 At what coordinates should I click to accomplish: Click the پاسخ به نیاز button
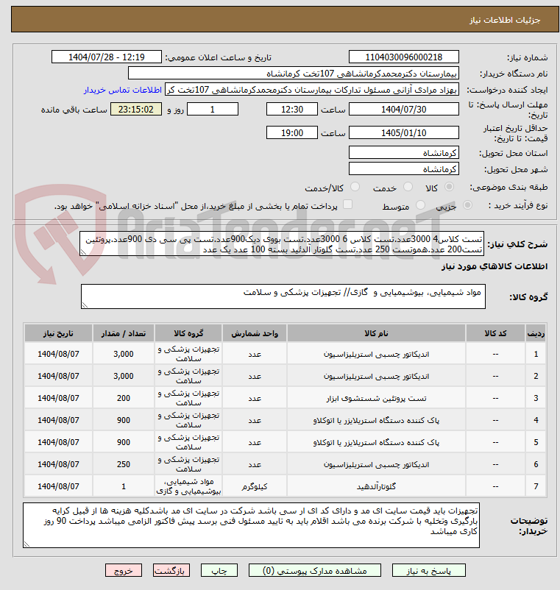click(429, 570)
